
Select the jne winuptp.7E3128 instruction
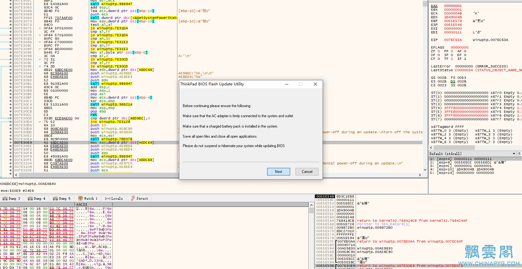coord(110,122)
